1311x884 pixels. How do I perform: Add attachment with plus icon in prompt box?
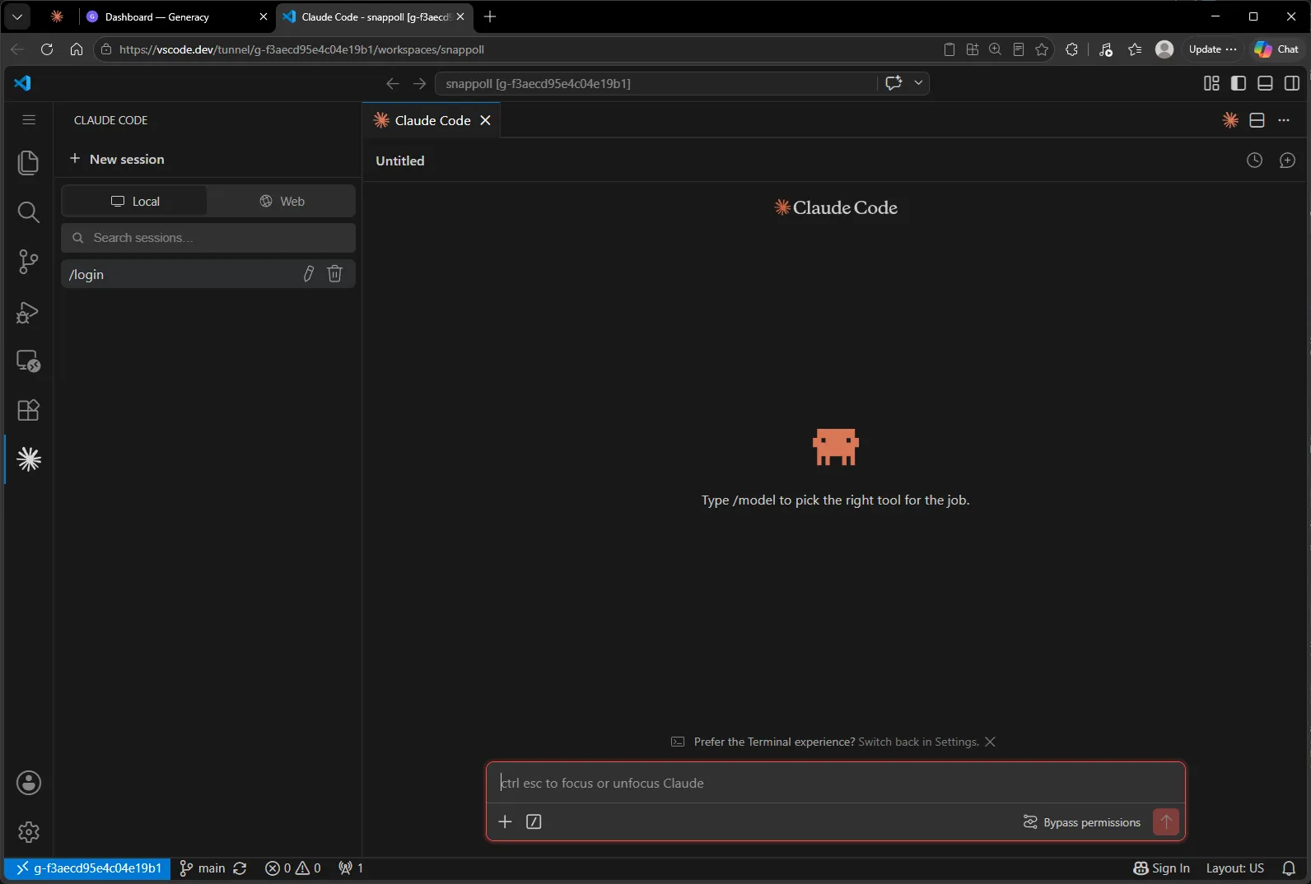pos(505,821)
